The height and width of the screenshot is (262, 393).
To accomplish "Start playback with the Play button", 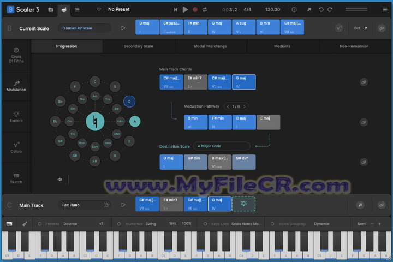I will click(x=185, y=9).
